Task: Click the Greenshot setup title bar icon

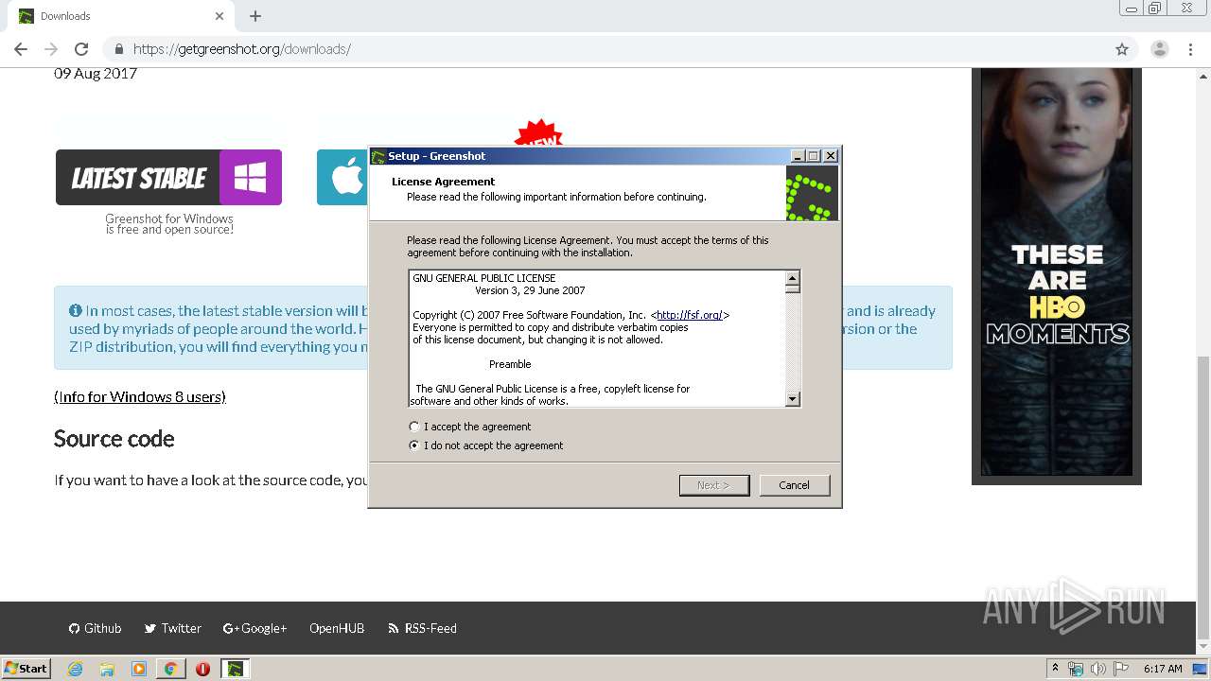Action: coord(378,156)
